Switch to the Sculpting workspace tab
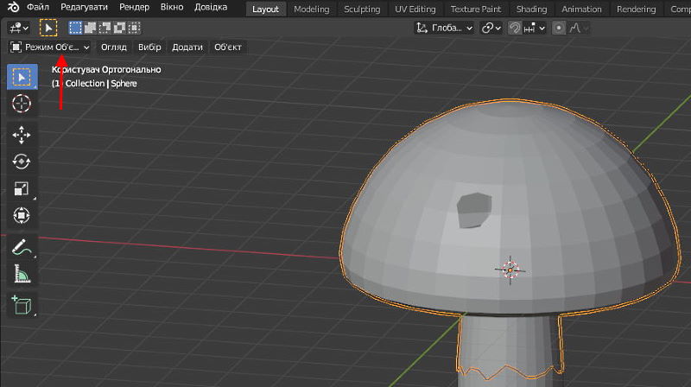 [362, 10]
